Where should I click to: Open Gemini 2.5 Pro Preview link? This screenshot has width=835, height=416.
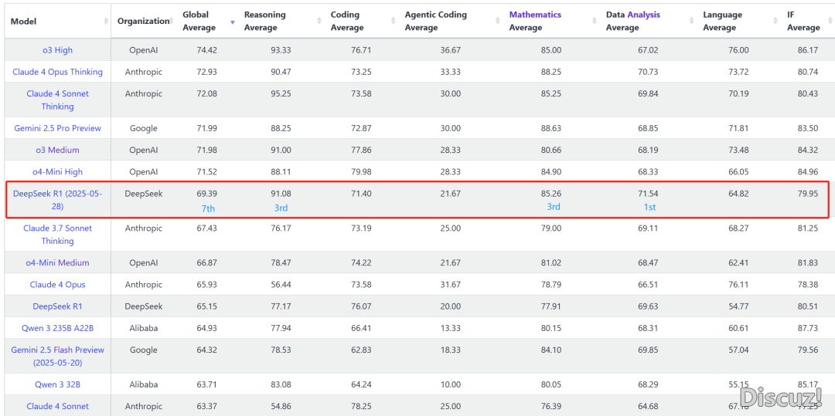pos(57,128)
